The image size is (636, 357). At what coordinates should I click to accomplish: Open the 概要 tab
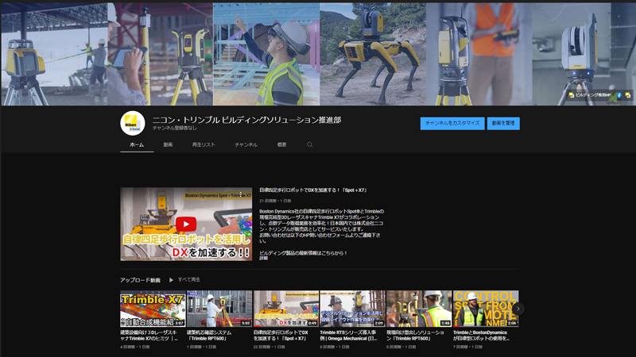coord(282,144)
